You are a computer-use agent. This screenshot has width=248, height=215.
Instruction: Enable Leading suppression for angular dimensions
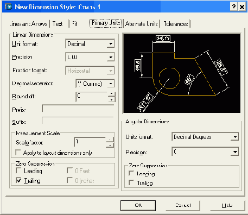pyautogui.click(x=131, y=173)
